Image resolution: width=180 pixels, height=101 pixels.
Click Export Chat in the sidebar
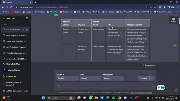pos(11,77)
